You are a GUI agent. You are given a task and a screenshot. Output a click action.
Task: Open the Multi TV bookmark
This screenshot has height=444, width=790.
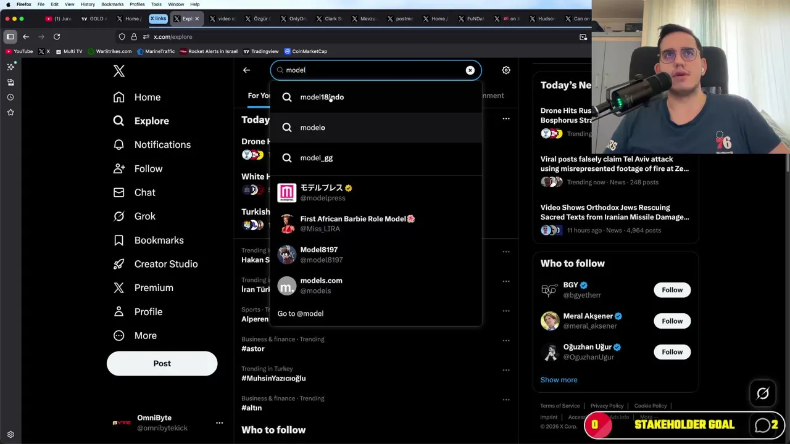(69, 51)
